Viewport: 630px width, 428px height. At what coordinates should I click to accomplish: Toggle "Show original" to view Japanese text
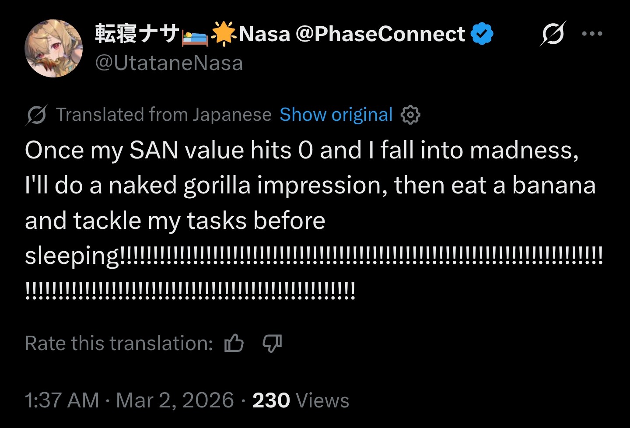click(x=336, y=115)
